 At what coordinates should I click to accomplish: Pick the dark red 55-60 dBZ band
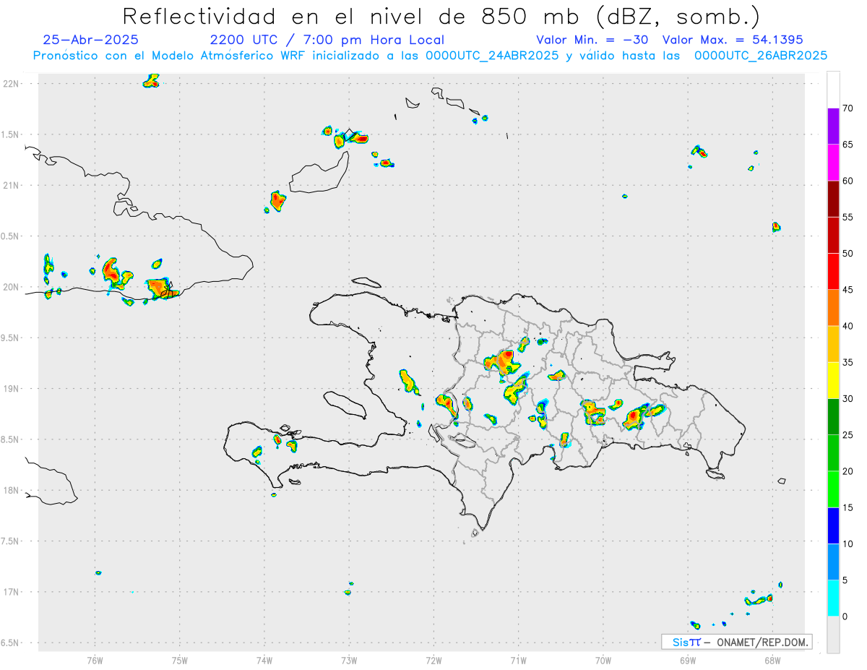point(833,199)
